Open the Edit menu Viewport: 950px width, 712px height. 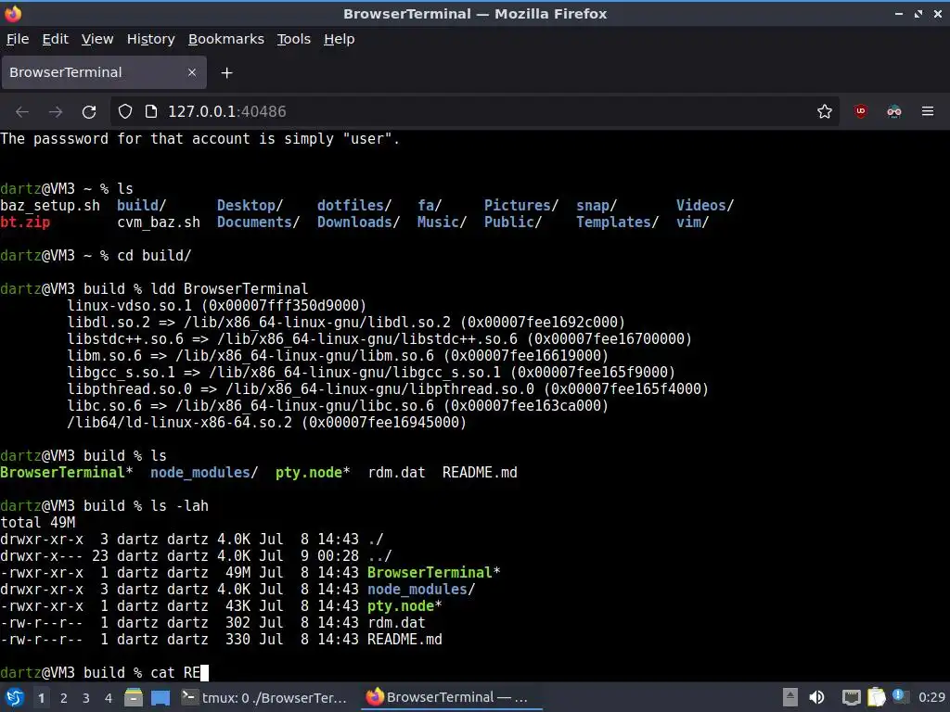(55, 39)
